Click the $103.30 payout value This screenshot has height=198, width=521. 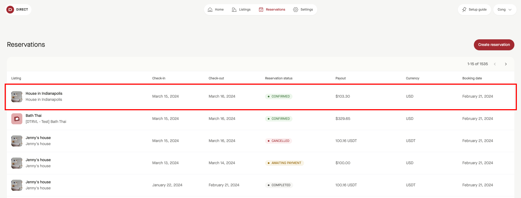[343, 97]
